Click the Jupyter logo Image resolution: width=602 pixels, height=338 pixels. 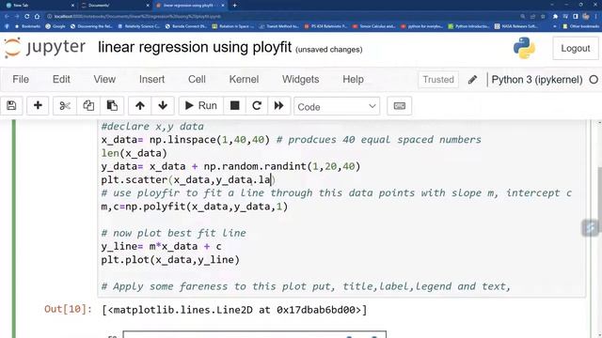45,48
